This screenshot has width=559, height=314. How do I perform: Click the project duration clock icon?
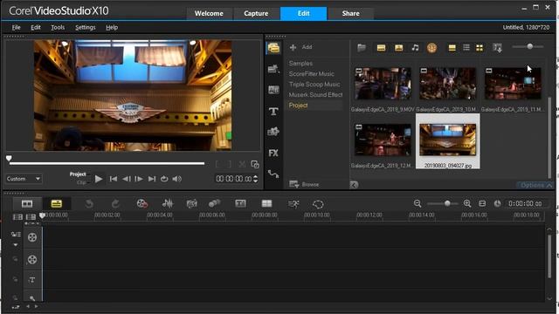[497, 203]
